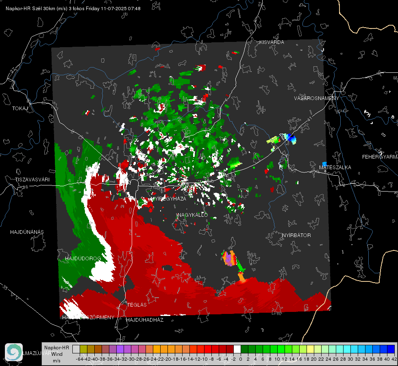Click the legend value label '42'
The height and width of the screenshot is (366, 398).
coord(394,359)
